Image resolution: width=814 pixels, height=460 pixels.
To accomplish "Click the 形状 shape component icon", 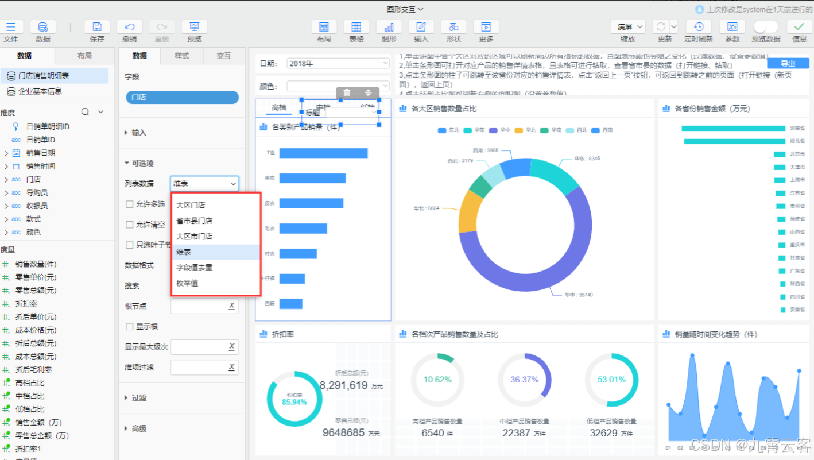I will click(453, 27).
